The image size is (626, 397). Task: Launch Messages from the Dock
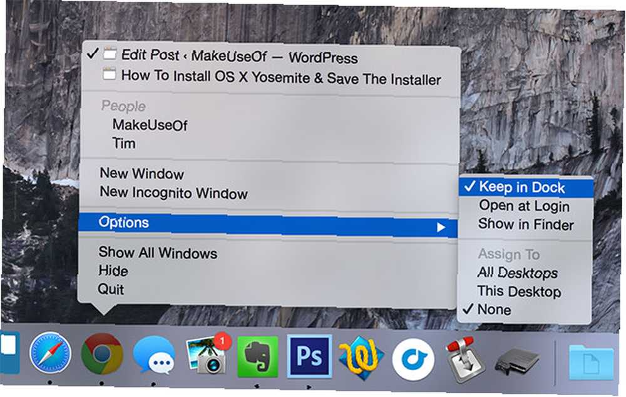[154, 355]
